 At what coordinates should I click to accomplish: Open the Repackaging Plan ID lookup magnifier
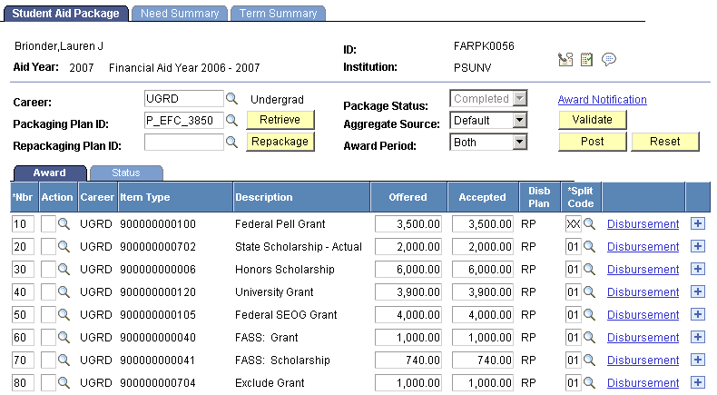pyautogui.click(x=231, y=143)
